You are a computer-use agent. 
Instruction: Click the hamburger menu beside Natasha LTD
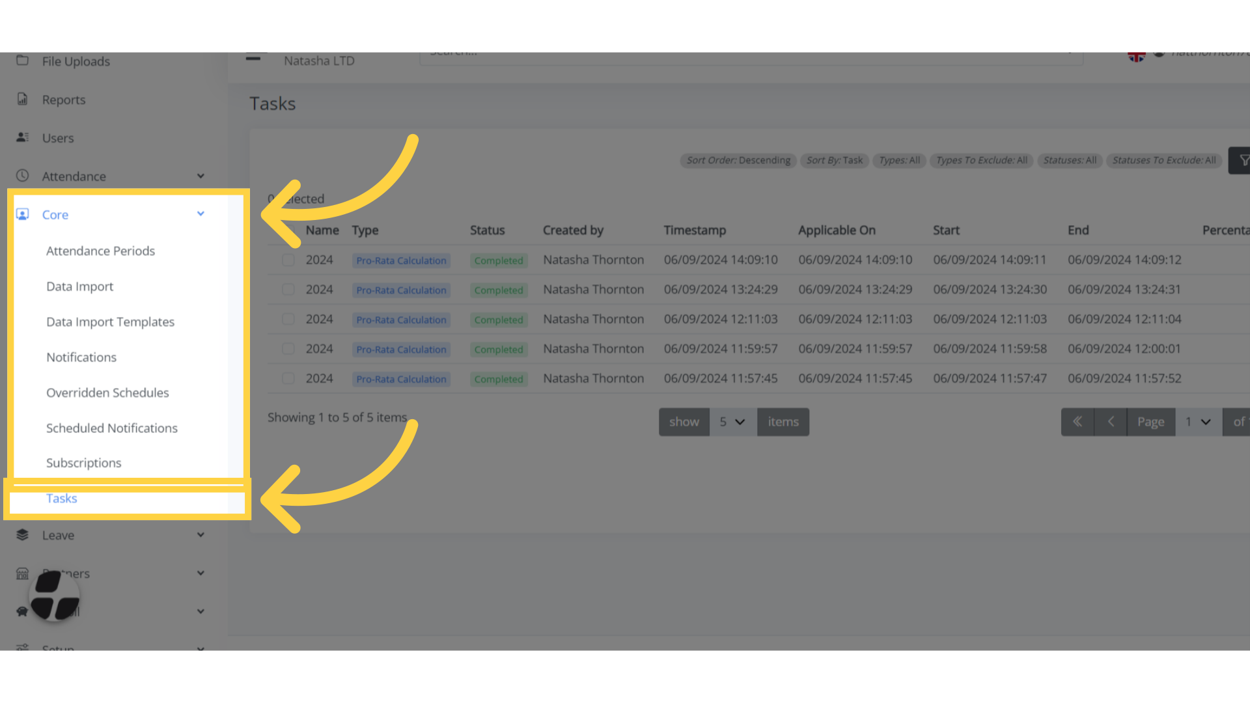(x=254, y=57)
